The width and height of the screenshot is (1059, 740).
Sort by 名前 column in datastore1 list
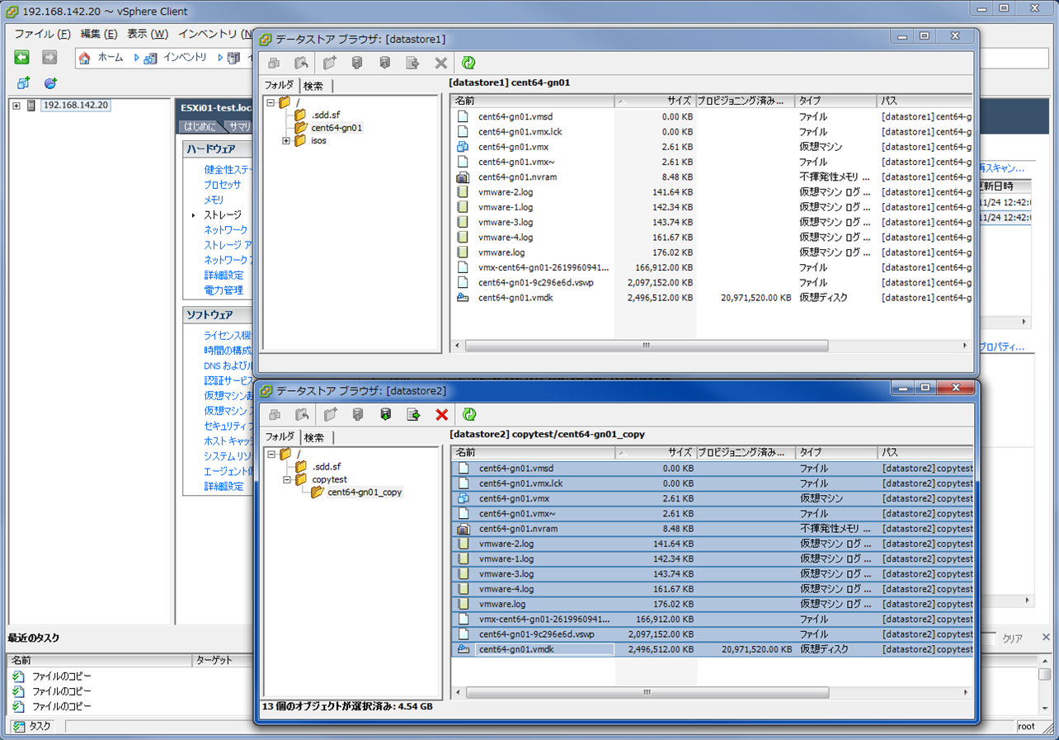click(533, 101)
